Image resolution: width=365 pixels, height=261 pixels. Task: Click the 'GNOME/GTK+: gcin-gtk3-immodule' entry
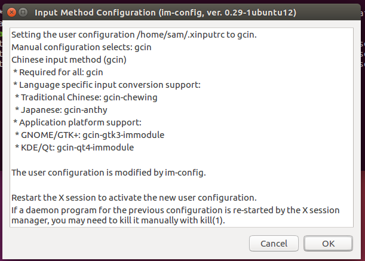(90, 134)
